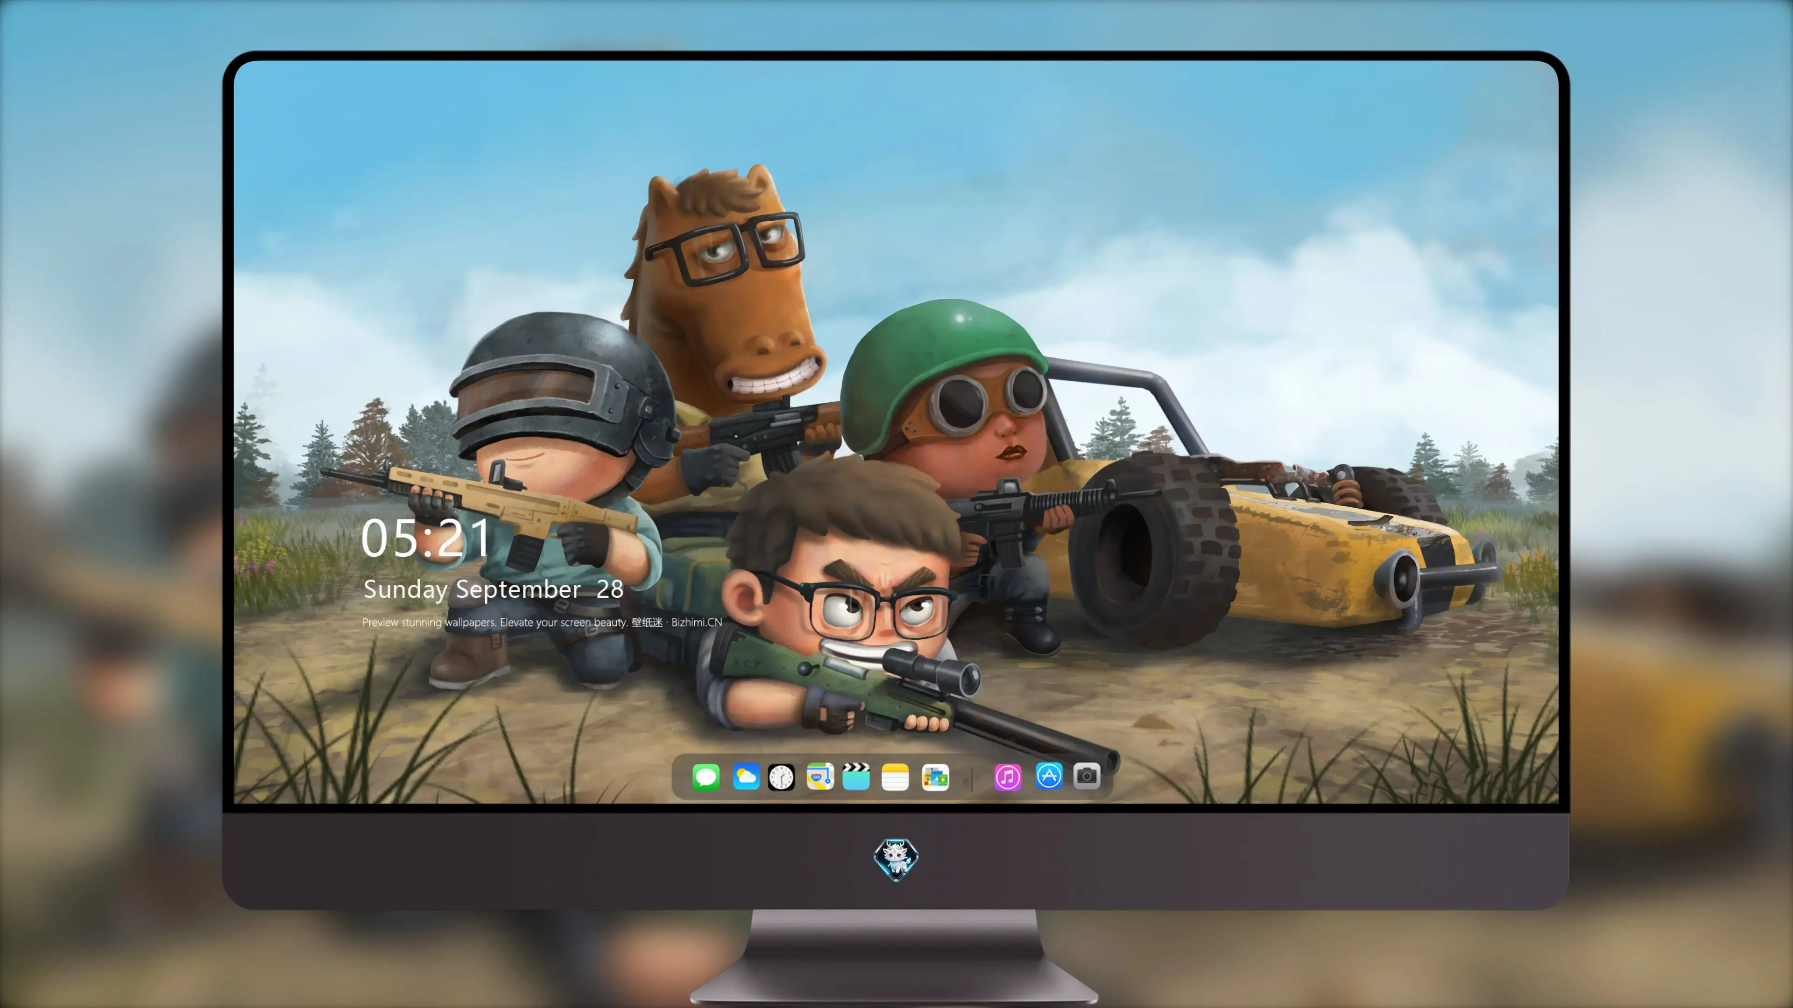This screenshot has height=1008, width=1793.
Task: Click the 05:21 clock display
Action: (425, 538)
